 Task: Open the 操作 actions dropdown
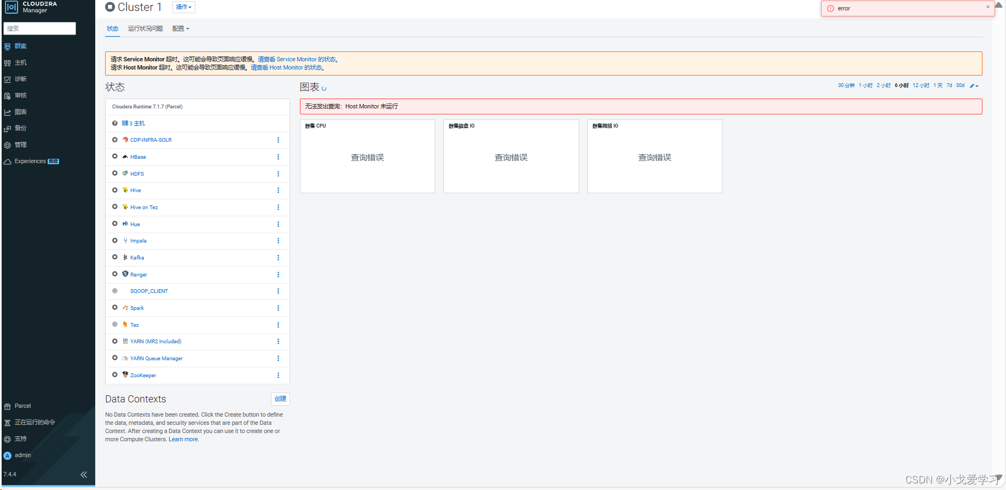pos(184,7)
